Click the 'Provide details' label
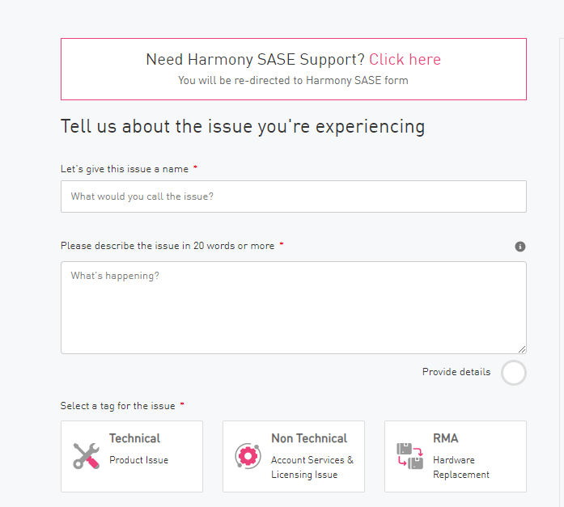The image size is (564, 507). (x=456, y=372)
